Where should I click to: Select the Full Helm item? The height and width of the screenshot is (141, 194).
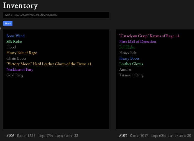pos(127,47)
